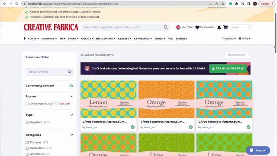Toggle the Community Content switch
The height and width of the screenshot is (156, 277).
(x=71, y=86)
